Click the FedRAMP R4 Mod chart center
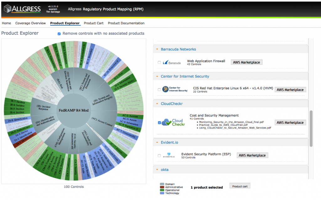 pos(73,110)
